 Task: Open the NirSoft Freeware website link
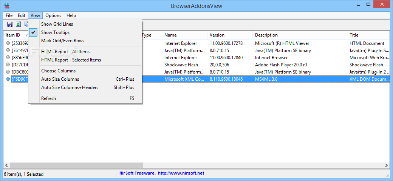tap(162, 173)
